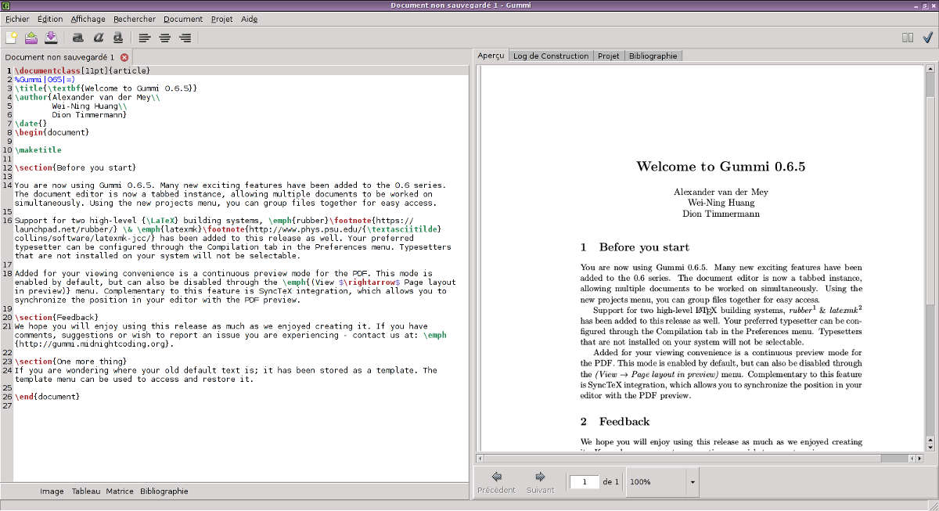Open a file using the toolbar icon
939x511 pixels.
tap(31, 37)
